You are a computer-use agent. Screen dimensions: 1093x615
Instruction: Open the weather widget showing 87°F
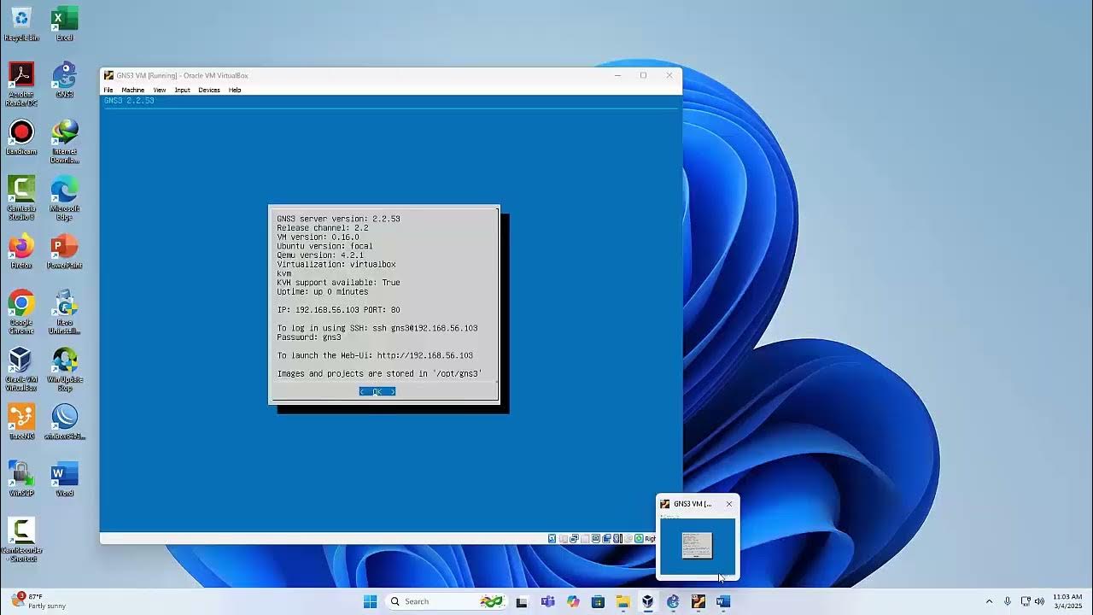click(39, 601)
